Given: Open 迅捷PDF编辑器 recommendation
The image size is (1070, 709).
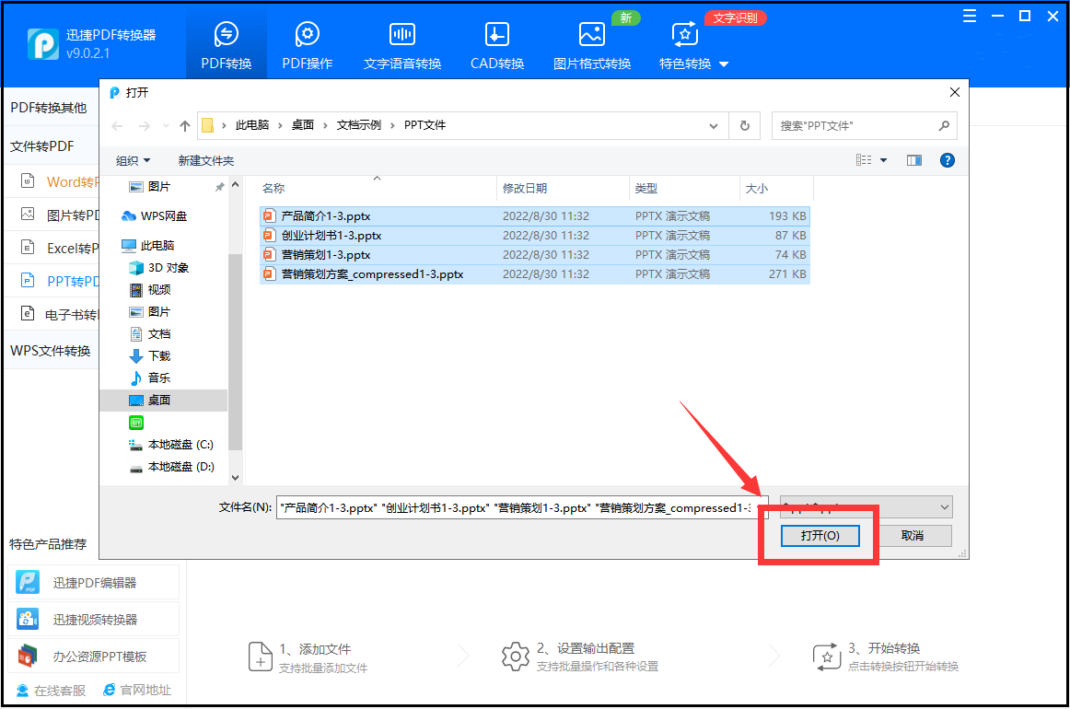Looking at the screenshot, I should click(x=94, y=583).
